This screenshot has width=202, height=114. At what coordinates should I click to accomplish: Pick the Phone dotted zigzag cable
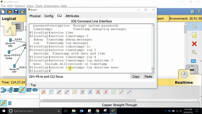point(82,92)
